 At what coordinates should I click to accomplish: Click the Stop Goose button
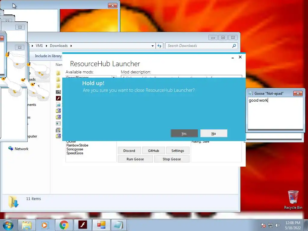click(172, 159)
